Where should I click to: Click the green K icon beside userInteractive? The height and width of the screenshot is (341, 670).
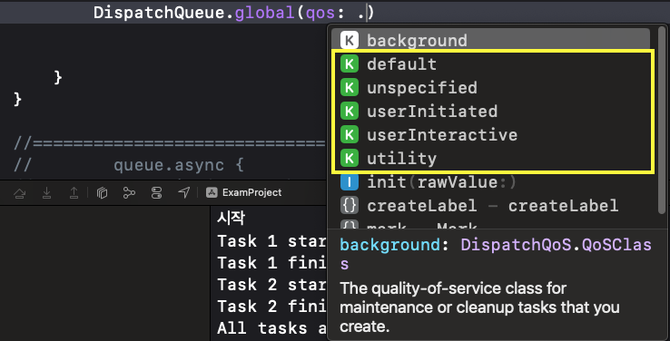[x=350, y=135]
